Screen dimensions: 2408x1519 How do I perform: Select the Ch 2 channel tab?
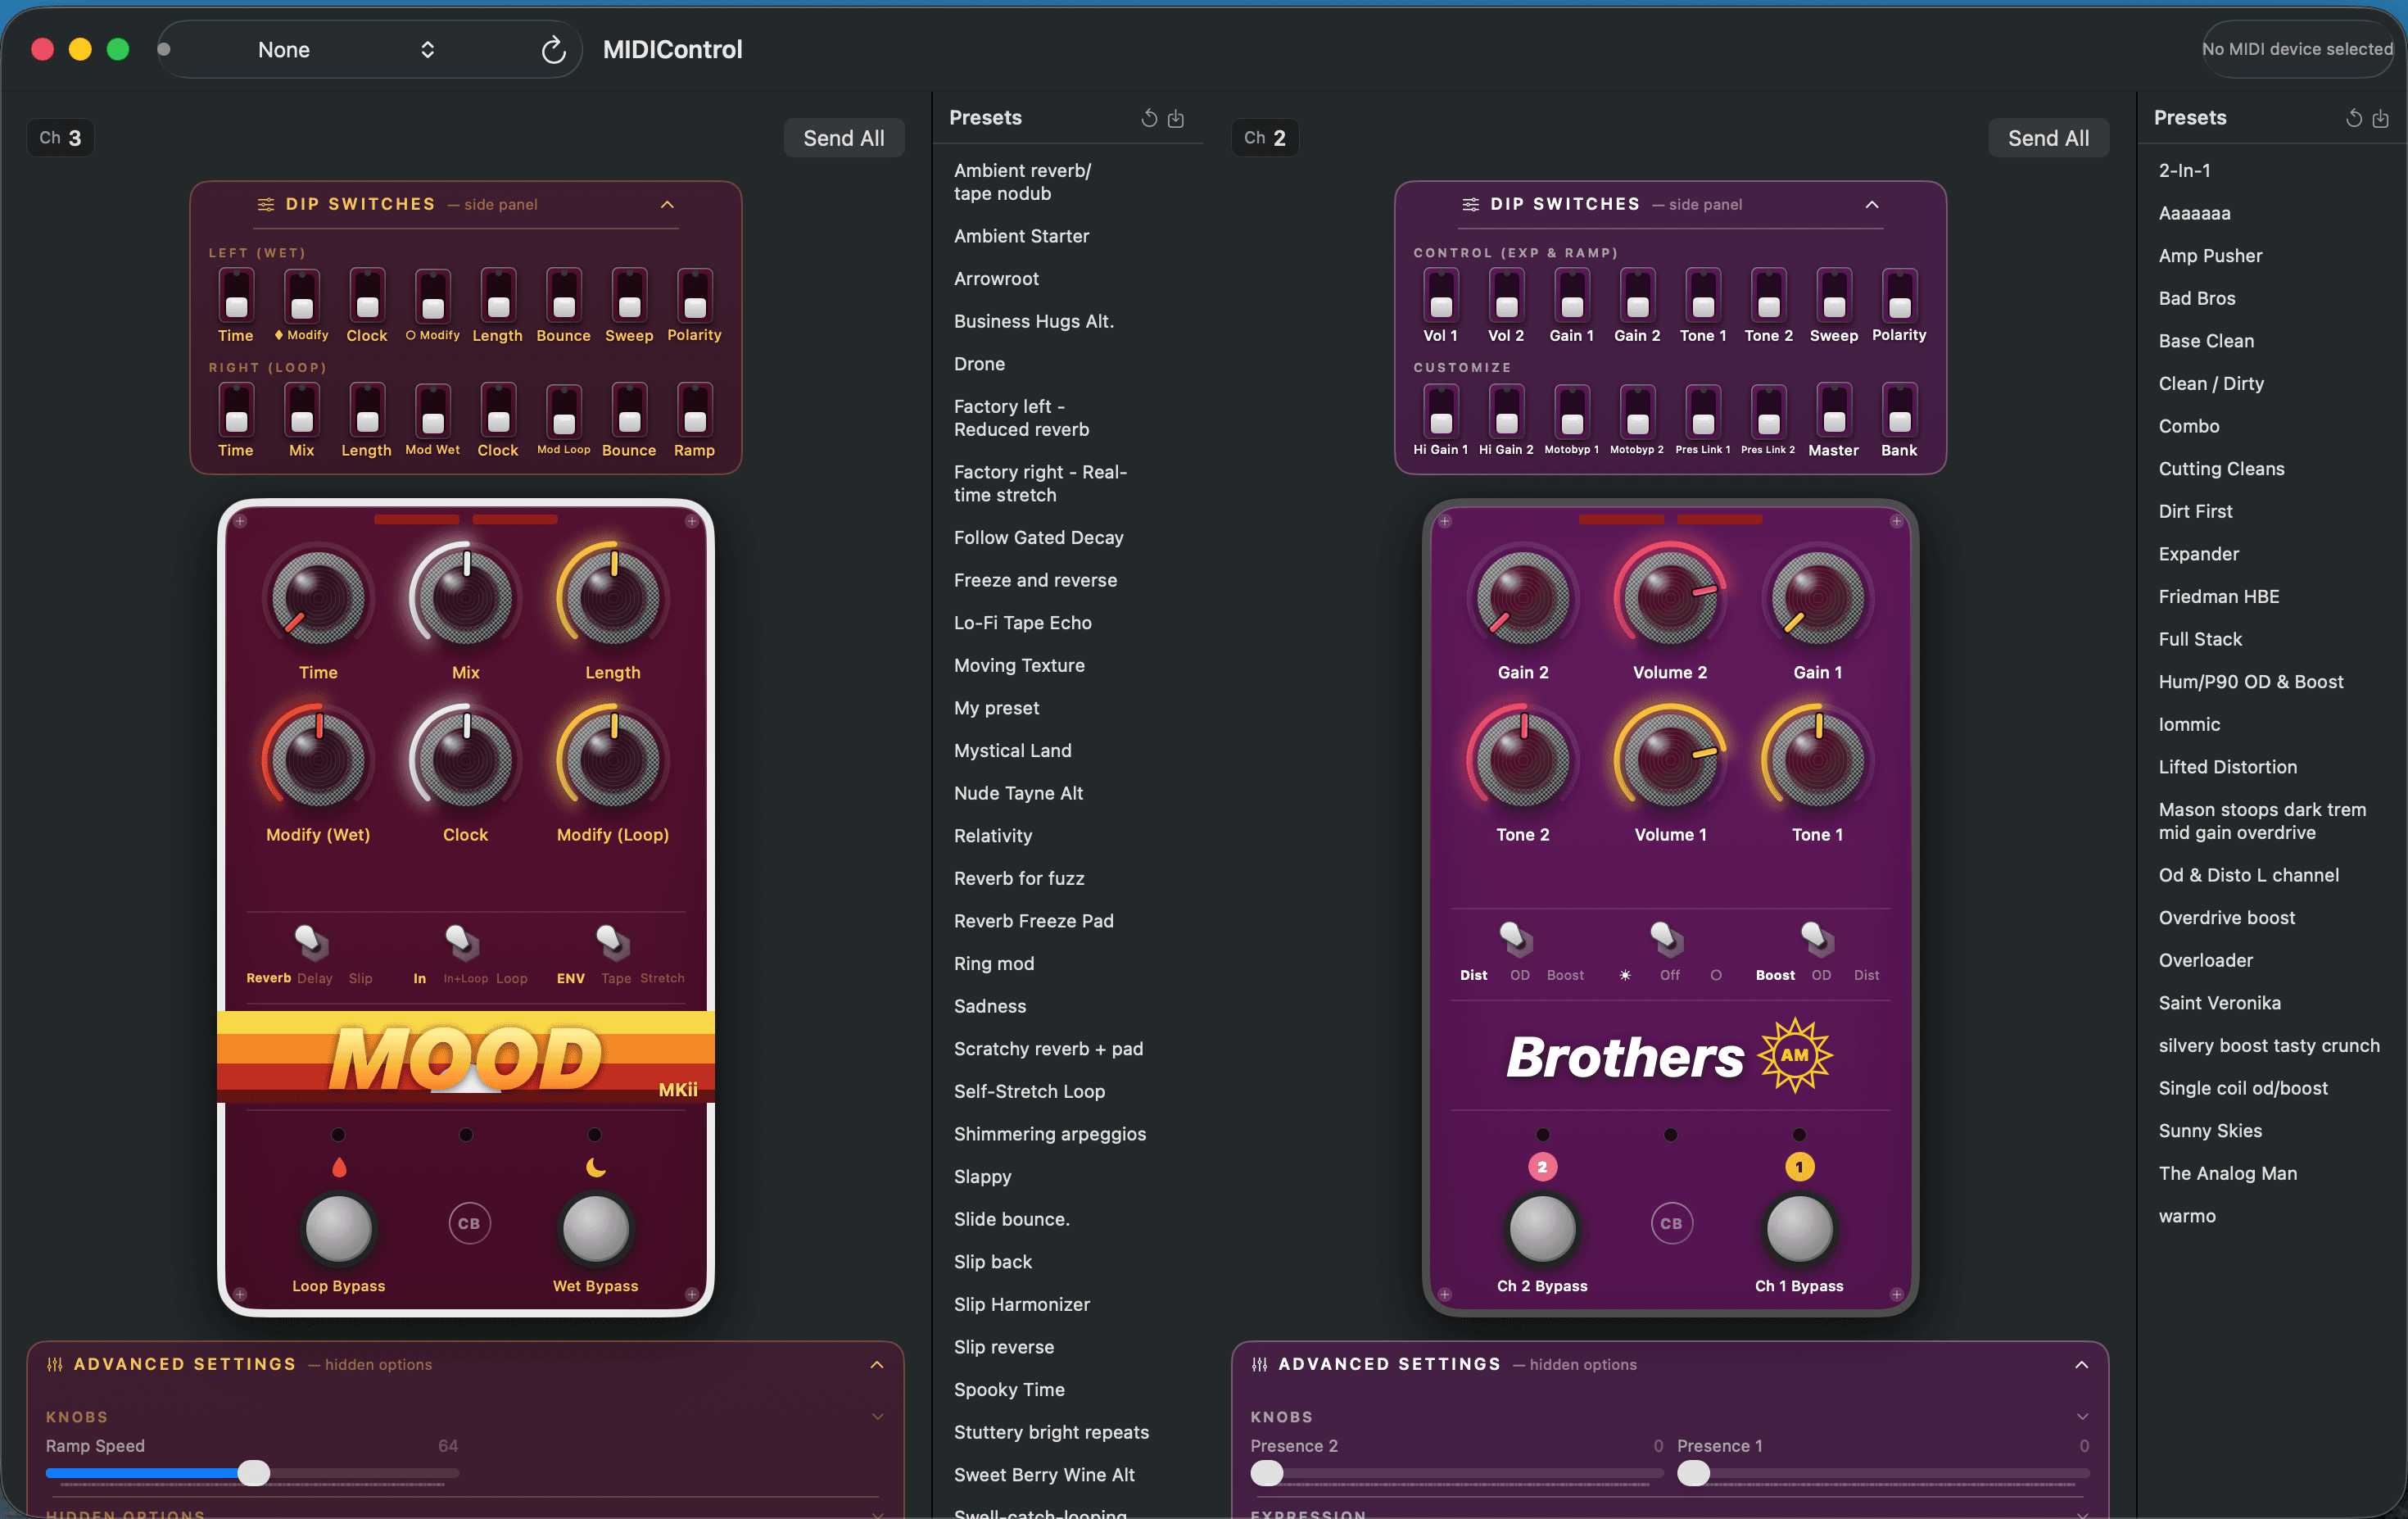coord(1263,137)
